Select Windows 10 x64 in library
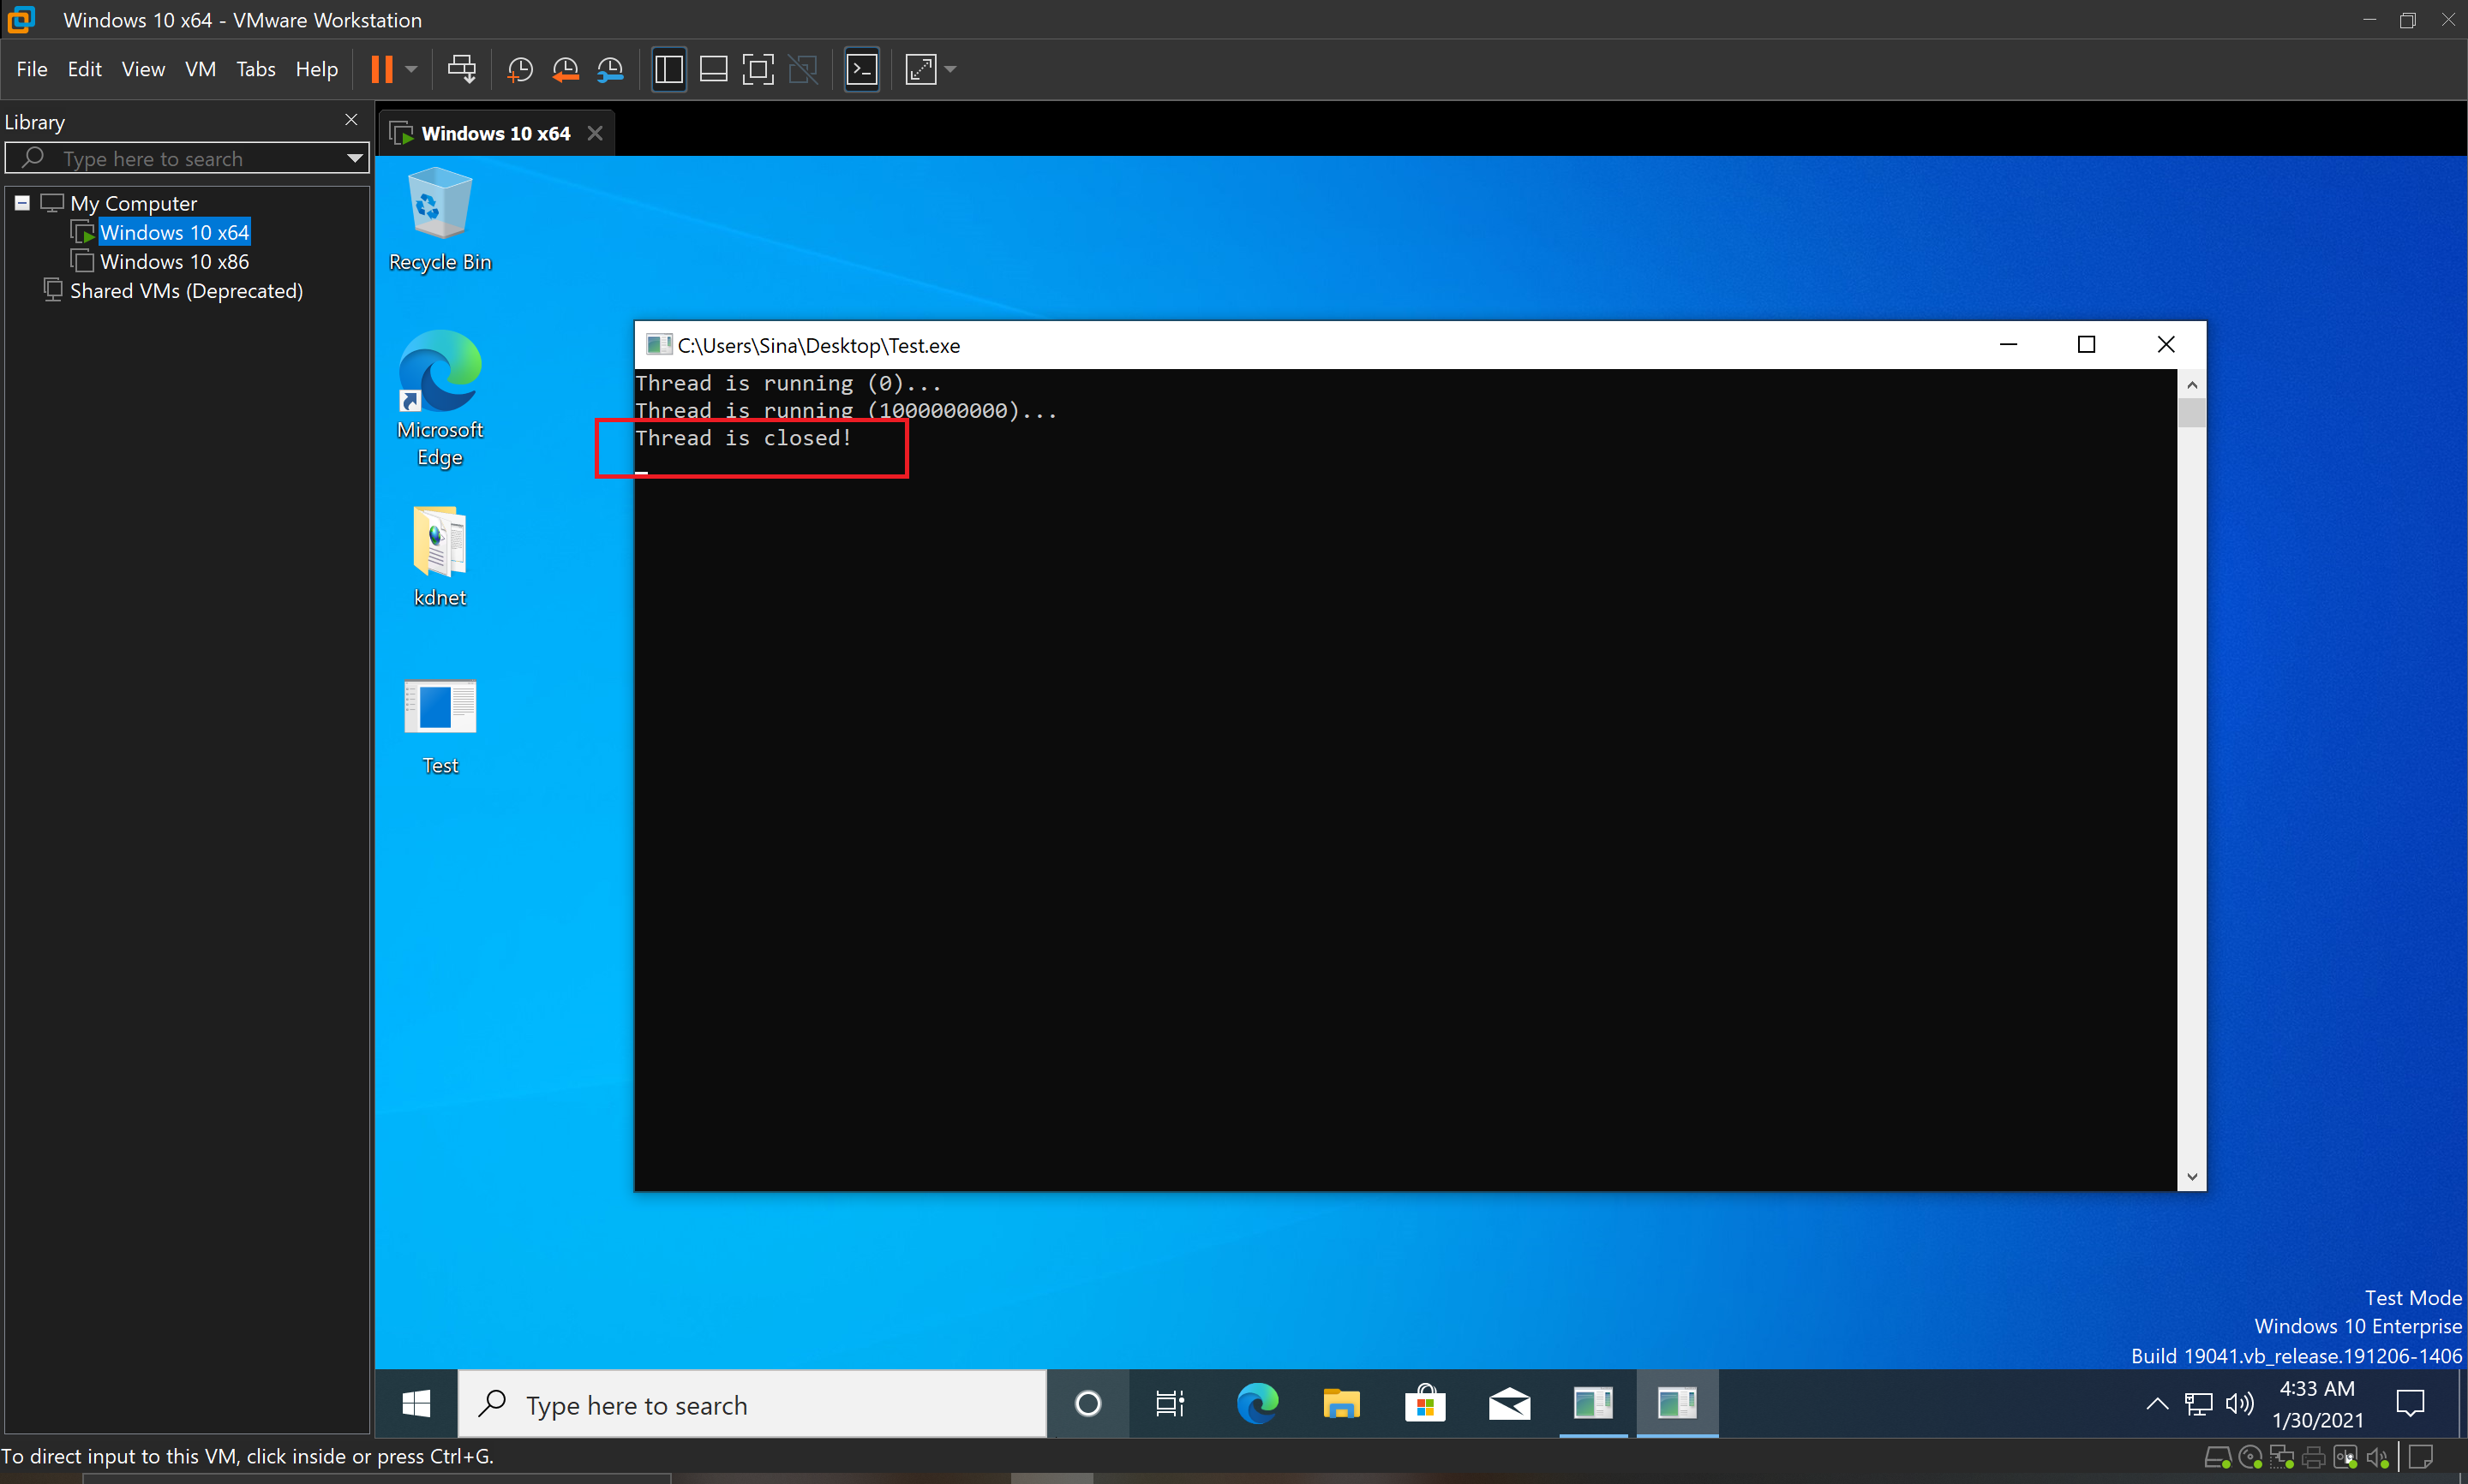Viewport: 2468px width, 1484px height. tap(174, 232)
